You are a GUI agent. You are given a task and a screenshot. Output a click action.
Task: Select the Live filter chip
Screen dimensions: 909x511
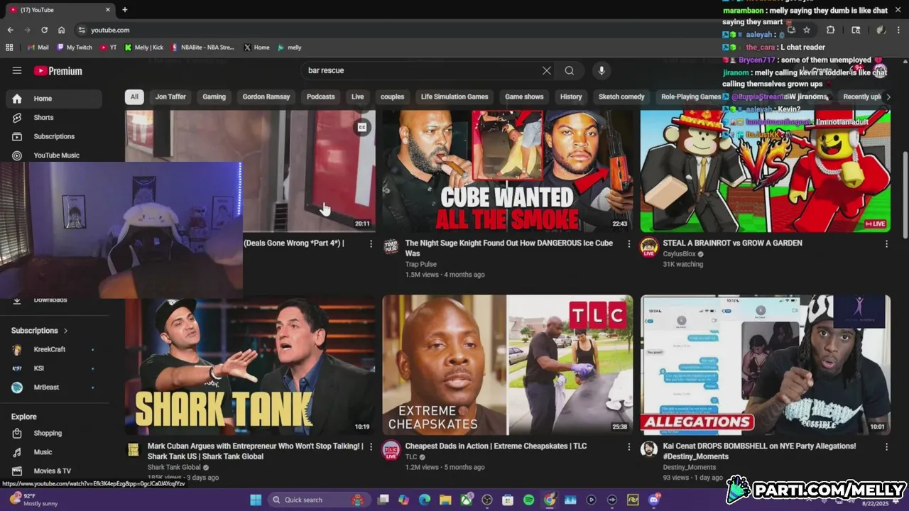pyautogui.click(x=357, y=97)
